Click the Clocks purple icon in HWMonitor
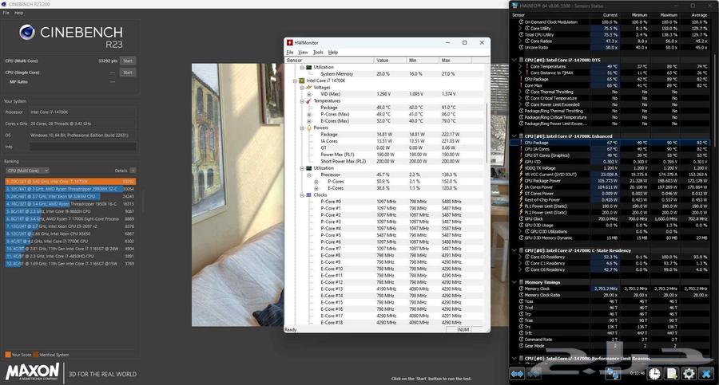Viewport: 719px width, 385px height. tap(308, 195)
